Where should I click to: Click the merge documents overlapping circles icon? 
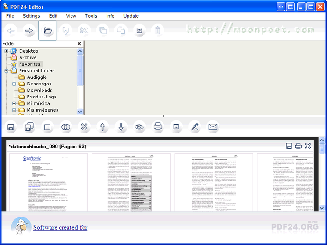click(x=66, y=127)
